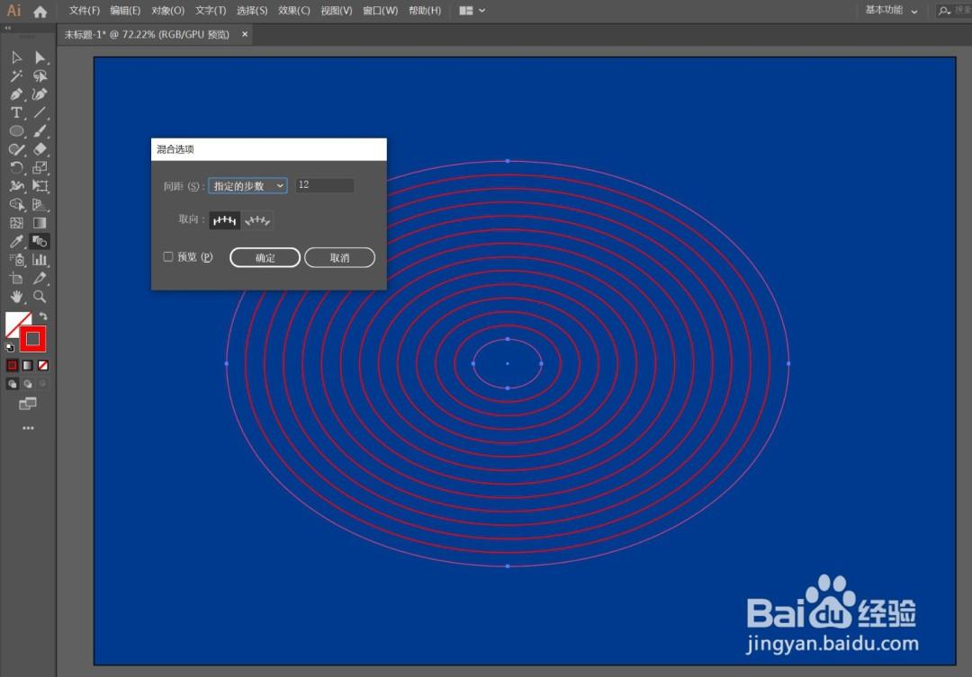Open the spacing Specified Steps dropdown
The width and height of the screenshot is (972, 677).
tap(248, 186)
